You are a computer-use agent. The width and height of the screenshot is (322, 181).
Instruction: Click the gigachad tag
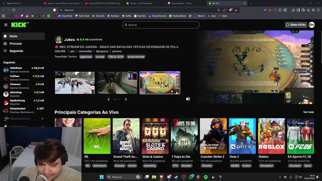coord(86,57)
